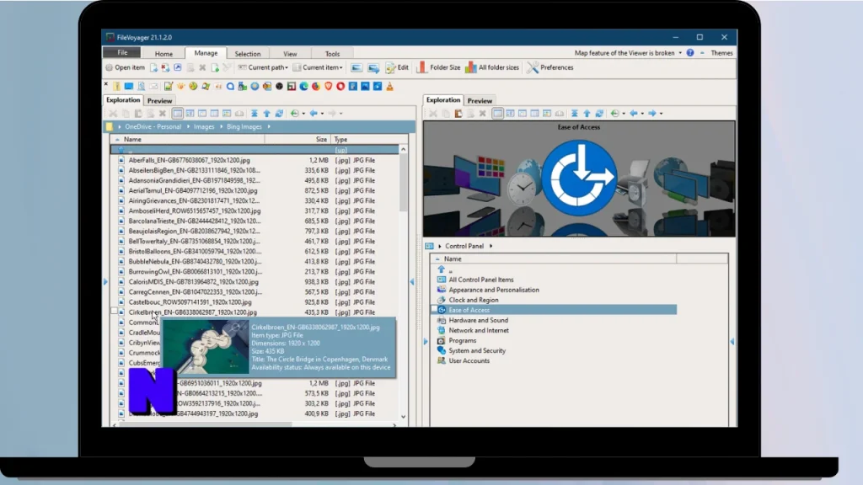Open System and Security item
This screenshot has height=485, width=863.
477,350
